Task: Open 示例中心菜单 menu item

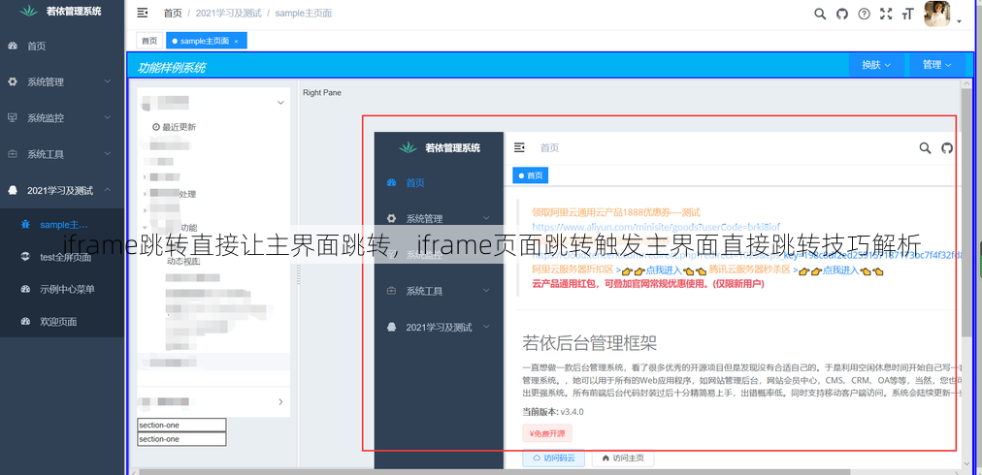Action: tap(62, 289)
